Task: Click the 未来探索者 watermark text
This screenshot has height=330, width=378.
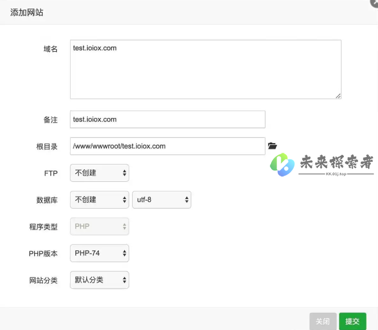Action: (336, 162)
